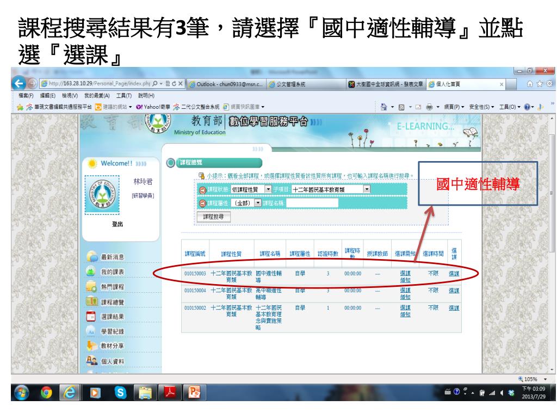Open the IE tools gear icon
This screenshot has height=418, width=557.
coord(549,83)
